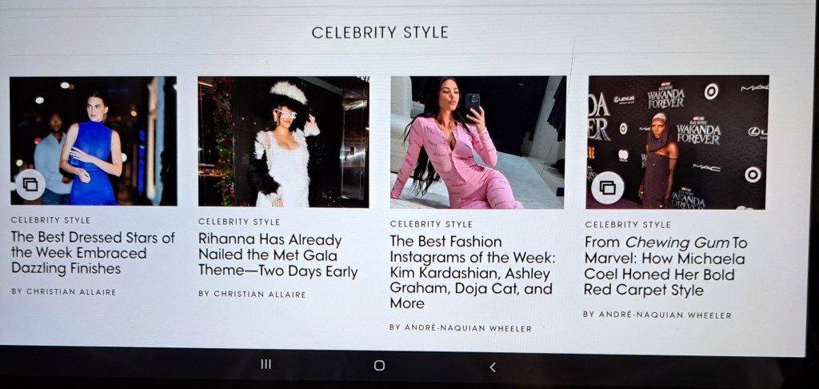
Task: Tap Android back arrow button
Action: (493, 367)
